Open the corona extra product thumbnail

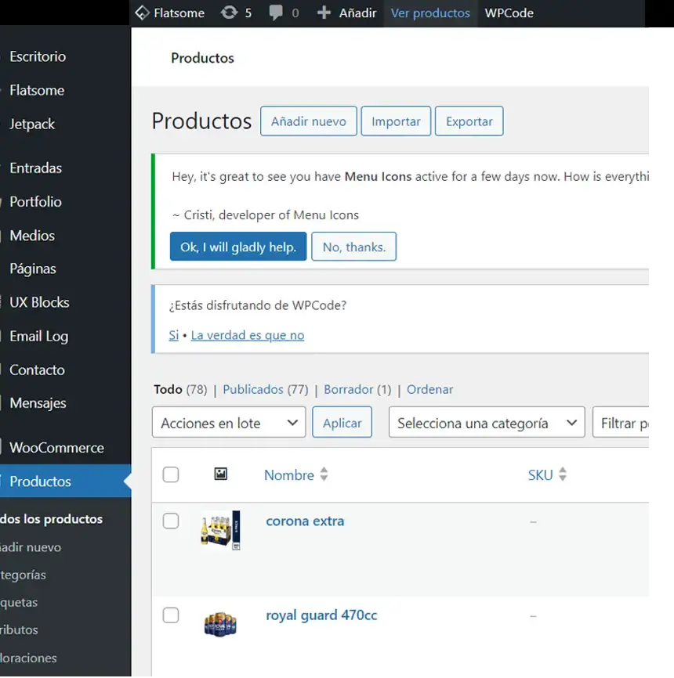click(x=220, y=530)
